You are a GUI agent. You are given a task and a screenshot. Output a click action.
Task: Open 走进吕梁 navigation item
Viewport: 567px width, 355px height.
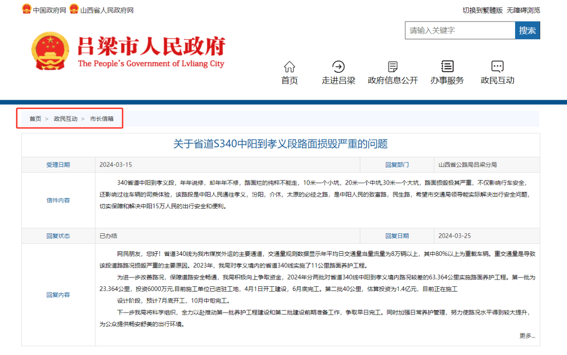tap(339, 80)
